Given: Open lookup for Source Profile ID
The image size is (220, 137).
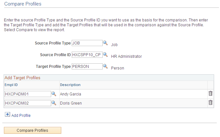Looking at the screenshot, I should [x=105, y=55].
